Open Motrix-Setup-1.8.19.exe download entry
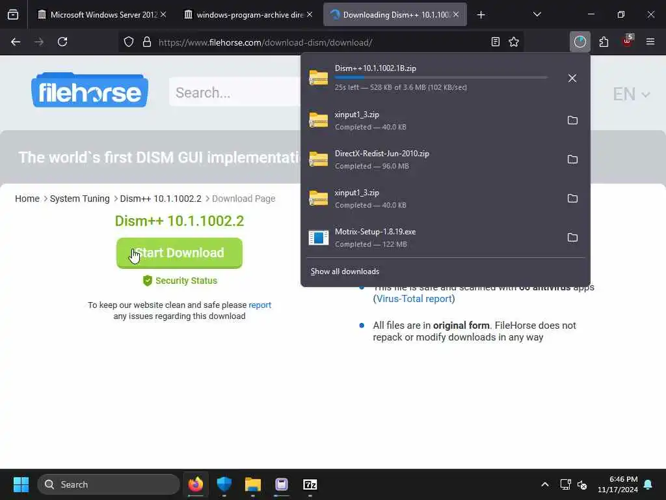The height and width of the screenshot is (500, 666). (x=429, y=238)
